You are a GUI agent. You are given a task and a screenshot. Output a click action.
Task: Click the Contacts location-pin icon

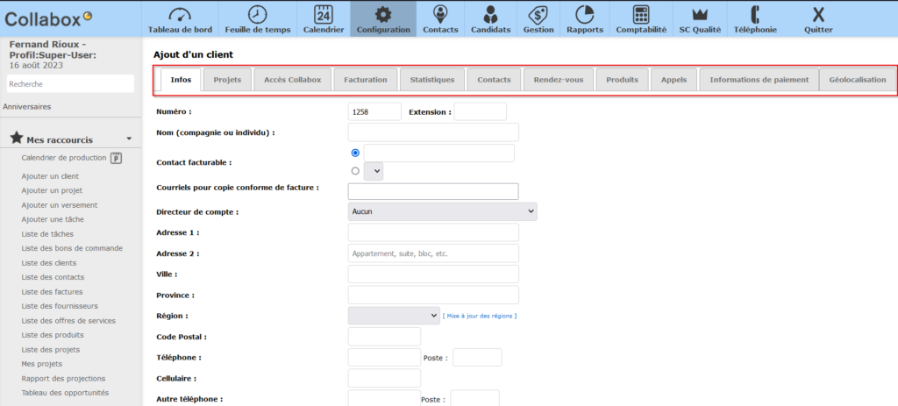(440, 14)
